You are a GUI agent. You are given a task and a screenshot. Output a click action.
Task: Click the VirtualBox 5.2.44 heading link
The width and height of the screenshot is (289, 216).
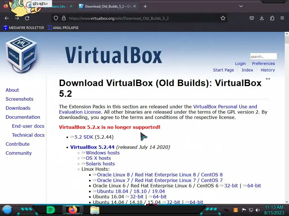(x=92, y=147)
